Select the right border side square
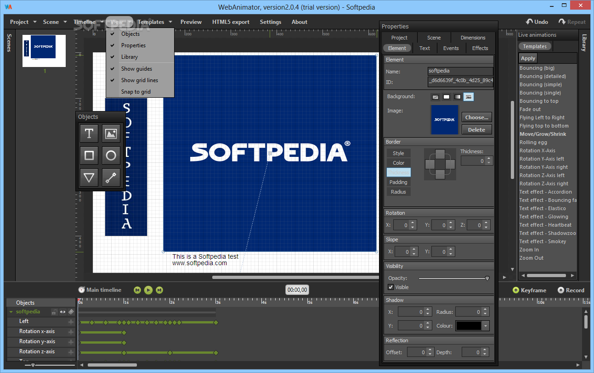 pyautogui.click(x=450, y=164)
